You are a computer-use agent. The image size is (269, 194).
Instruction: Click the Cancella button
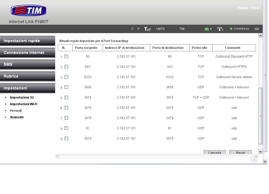tap(214, 152)
